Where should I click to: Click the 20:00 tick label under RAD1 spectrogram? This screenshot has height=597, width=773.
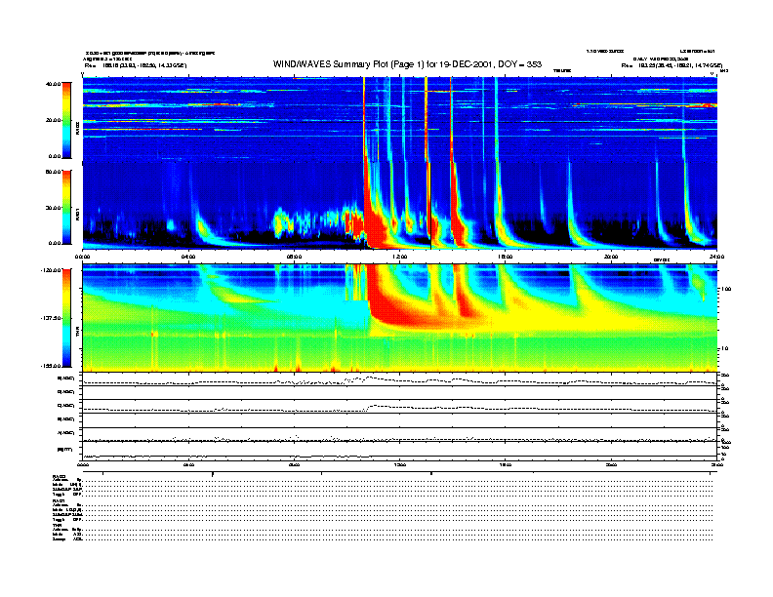(x=611, y=257)
